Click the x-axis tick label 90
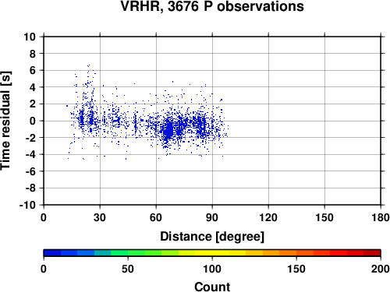The image size is (390, 292). [212, 217]
